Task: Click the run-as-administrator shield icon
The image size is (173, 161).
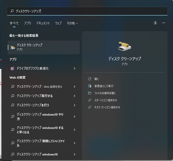Action: point(90,86)
